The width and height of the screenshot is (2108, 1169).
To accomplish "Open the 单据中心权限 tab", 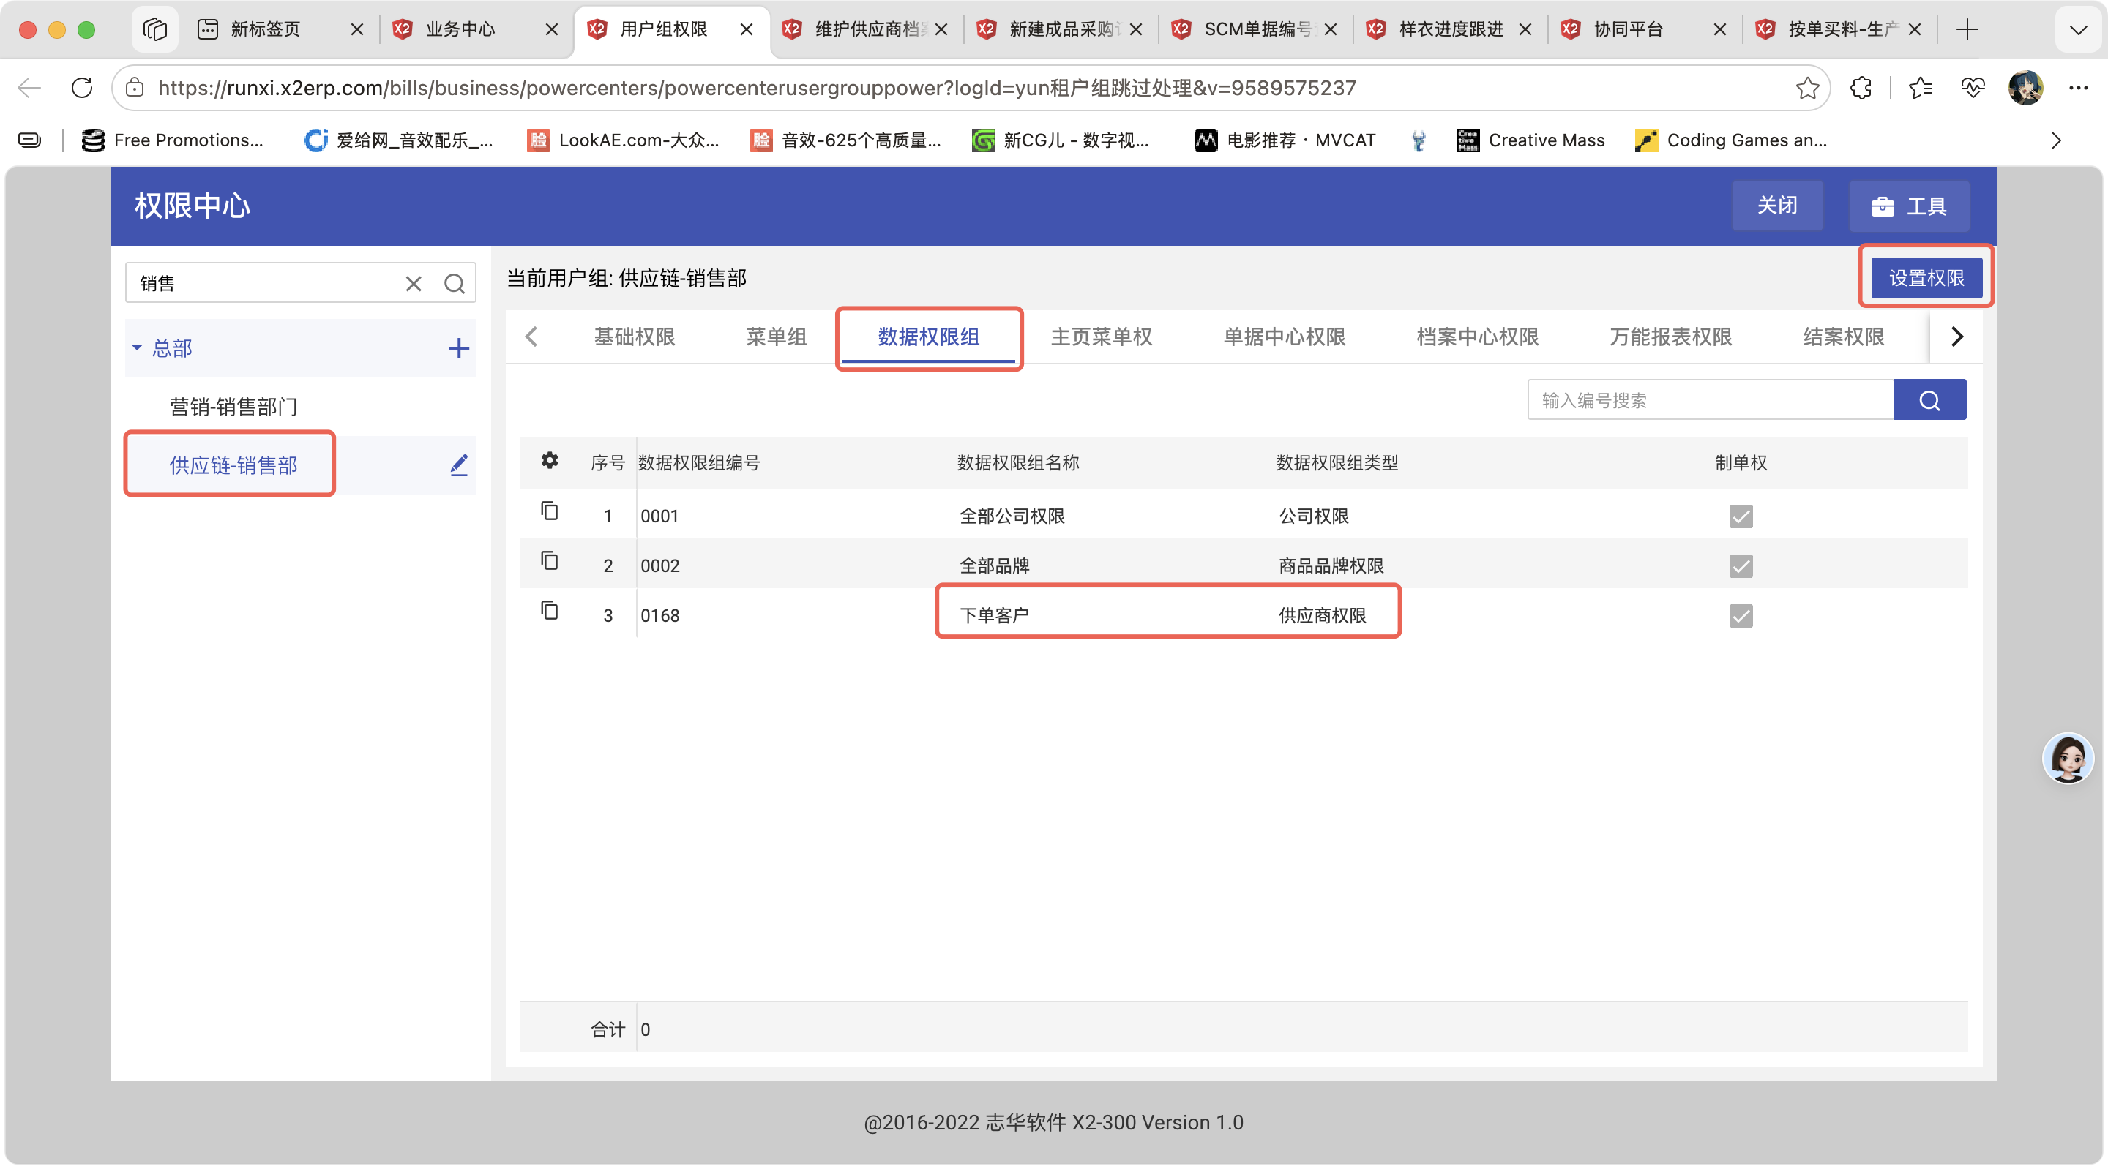I will click(1284, 337).
